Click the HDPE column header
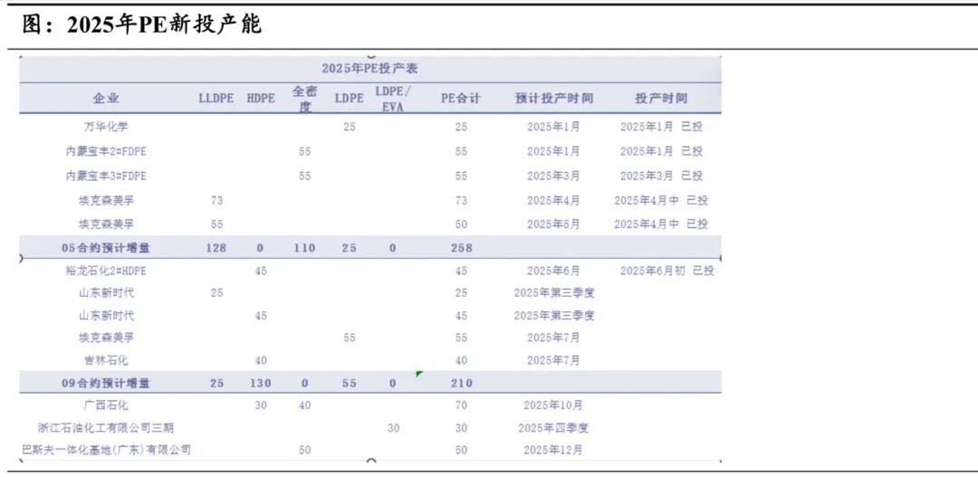The height and width of the screenshot is (477, 978). pyautogui.click(x=261, y=99)
